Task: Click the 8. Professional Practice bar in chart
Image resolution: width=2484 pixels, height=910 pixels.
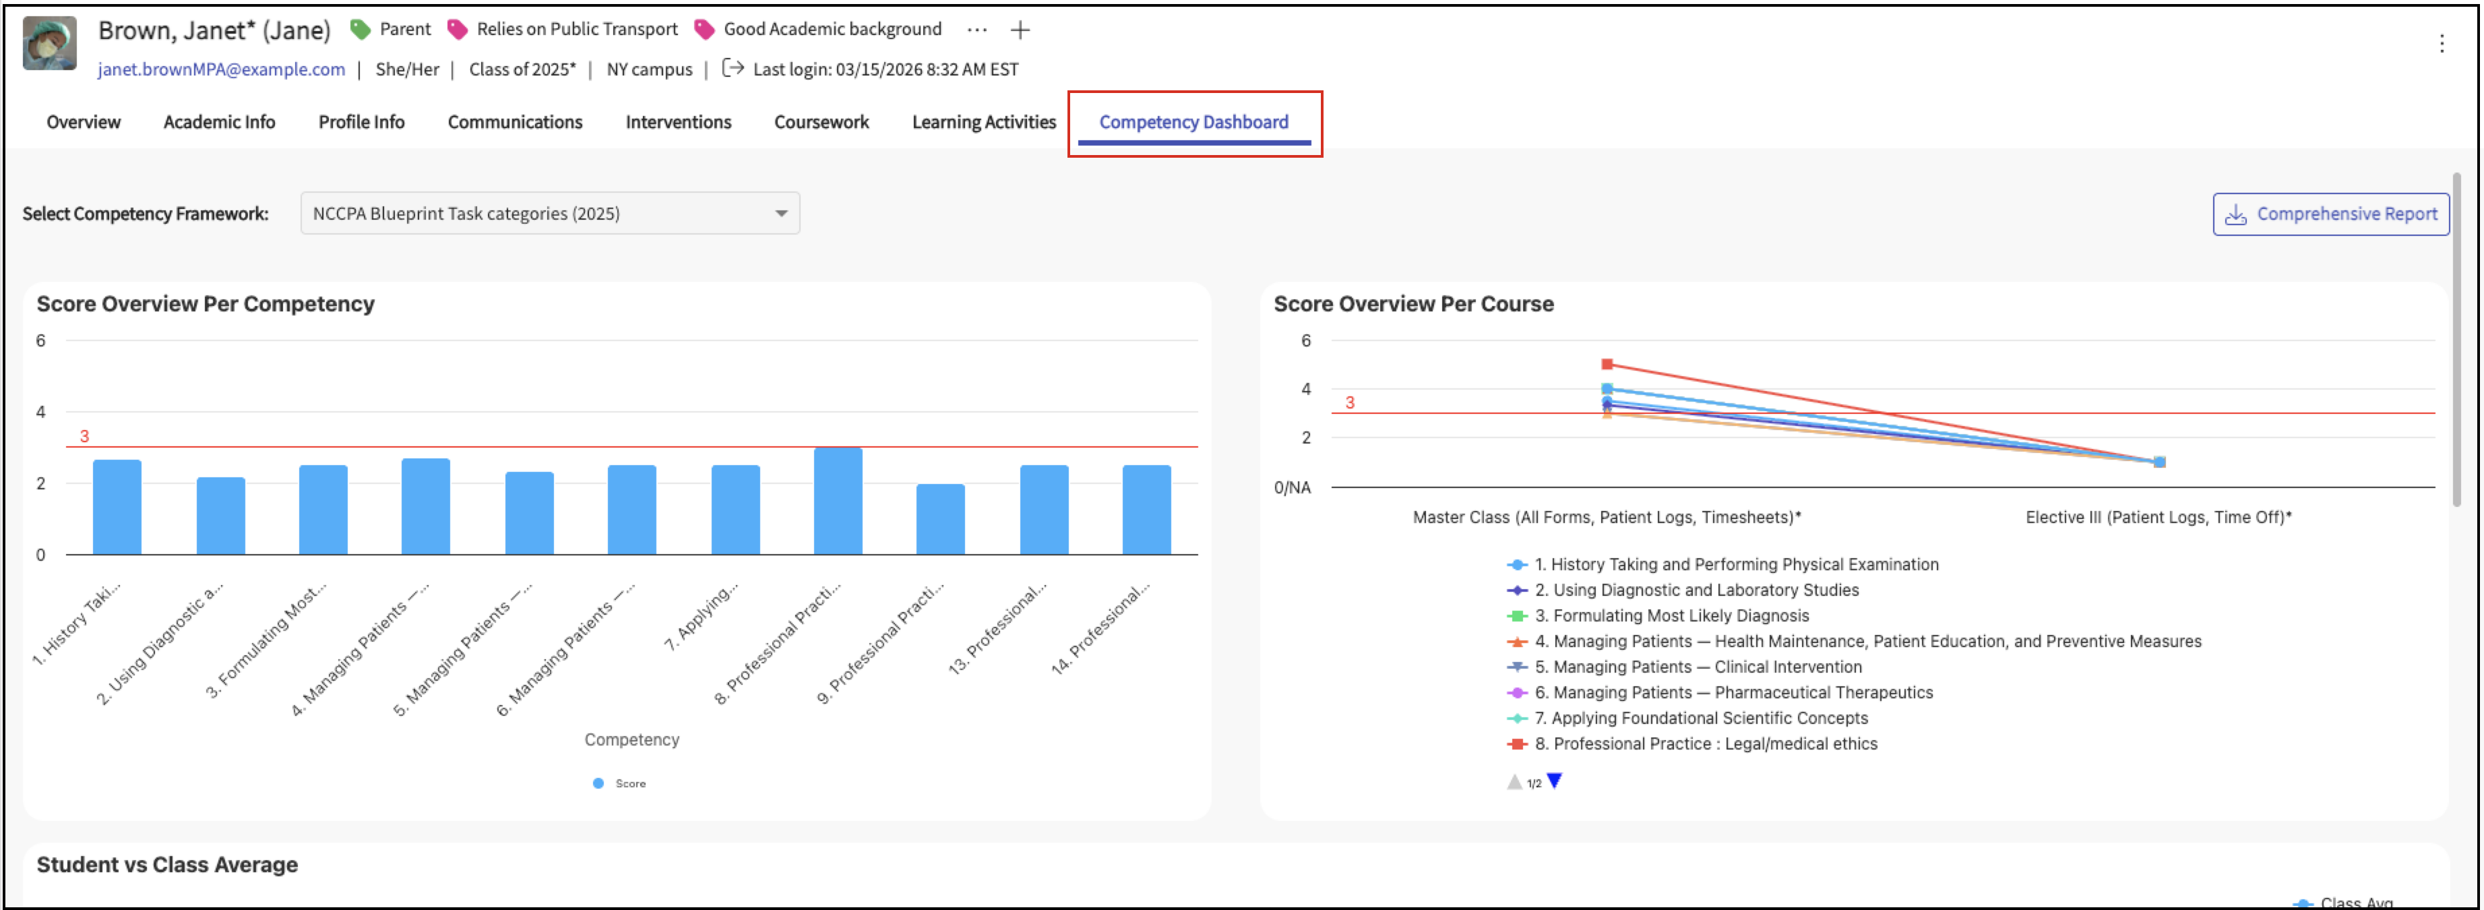Action: (x=837, y=501)
